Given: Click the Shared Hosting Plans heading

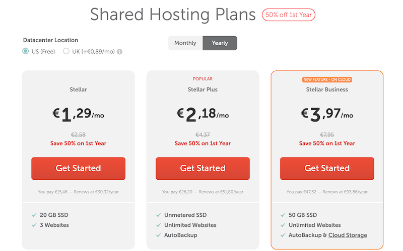Looking at the screenshot, I should [173, 15].
